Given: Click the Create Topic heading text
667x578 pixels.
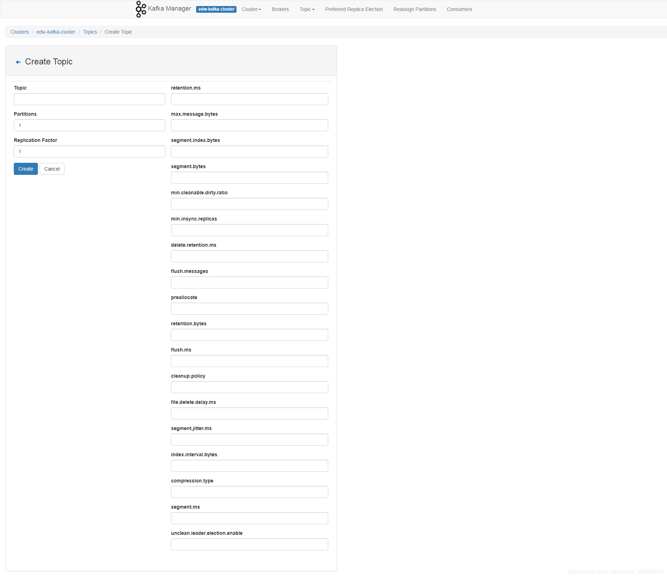Looking at the screenshot, I should coord(49,62).
